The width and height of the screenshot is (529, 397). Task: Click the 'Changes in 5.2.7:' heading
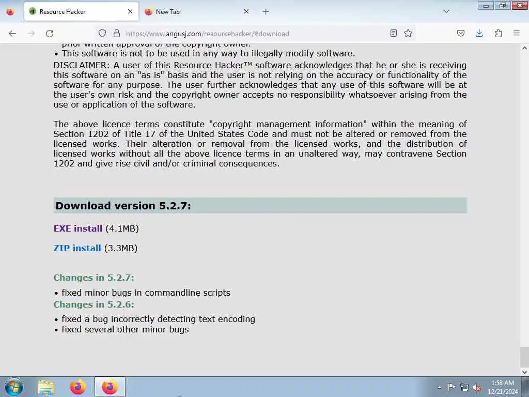(94, 278)
